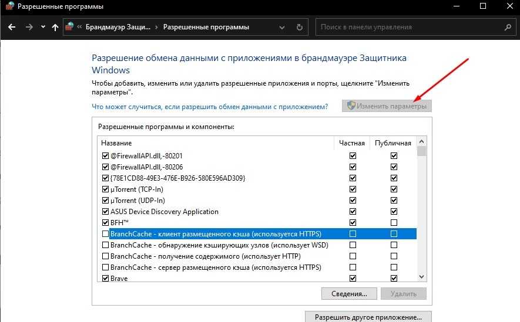Image resolution: width=520 pixels, height=322 pixels.
Task: Click the back navigation arrow
Action: point(12,27)
